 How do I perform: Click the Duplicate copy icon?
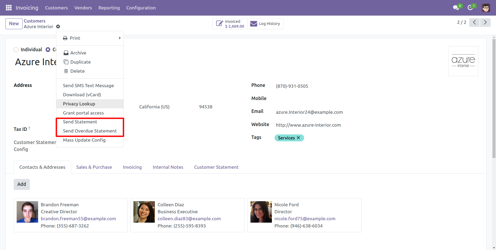pos(66,62)
